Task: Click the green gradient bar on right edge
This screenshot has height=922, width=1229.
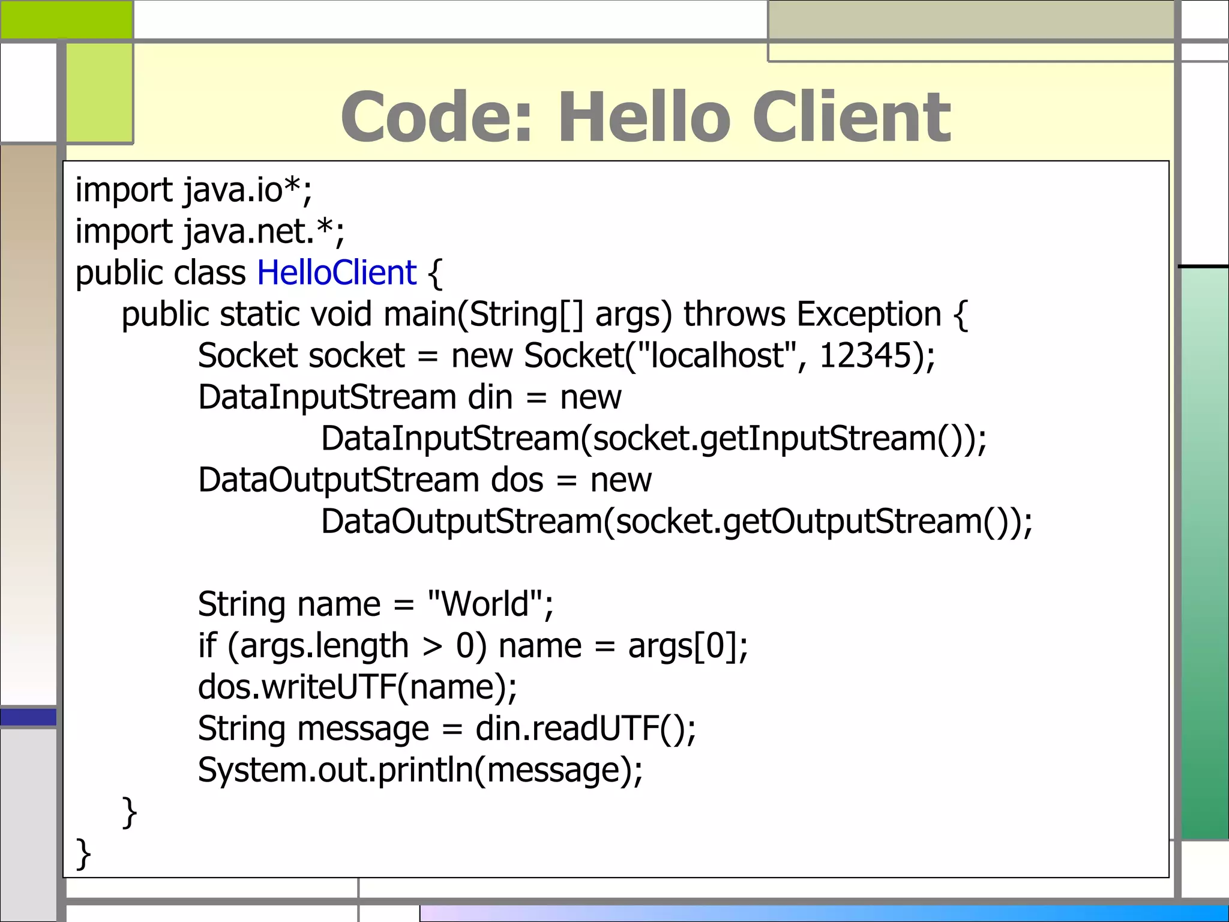Action: (1204, 552)
